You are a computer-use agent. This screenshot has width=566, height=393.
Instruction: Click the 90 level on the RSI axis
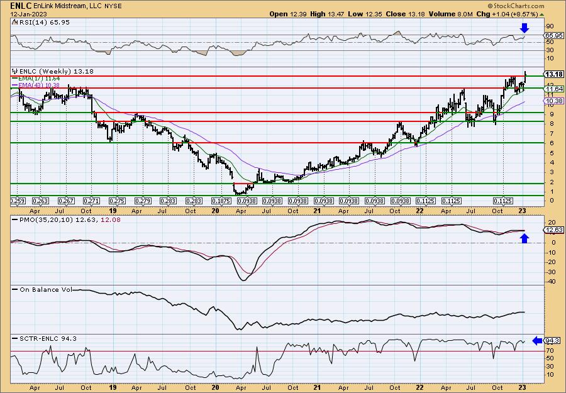click(x=550, y=26)
